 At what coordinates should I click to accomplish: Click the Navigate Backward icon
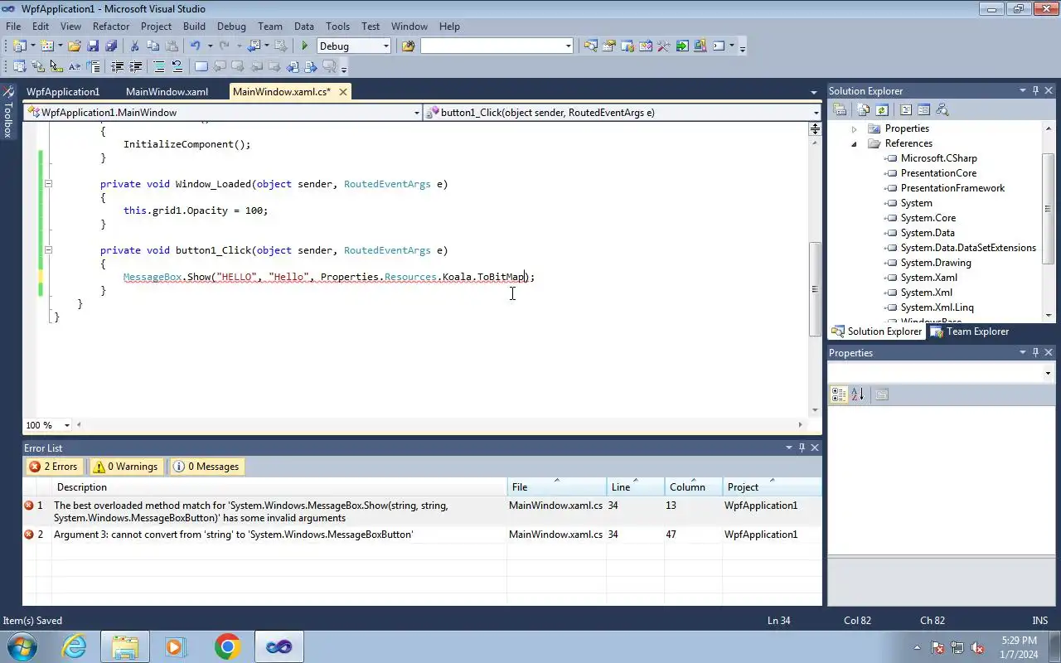(x=254, y=46)
